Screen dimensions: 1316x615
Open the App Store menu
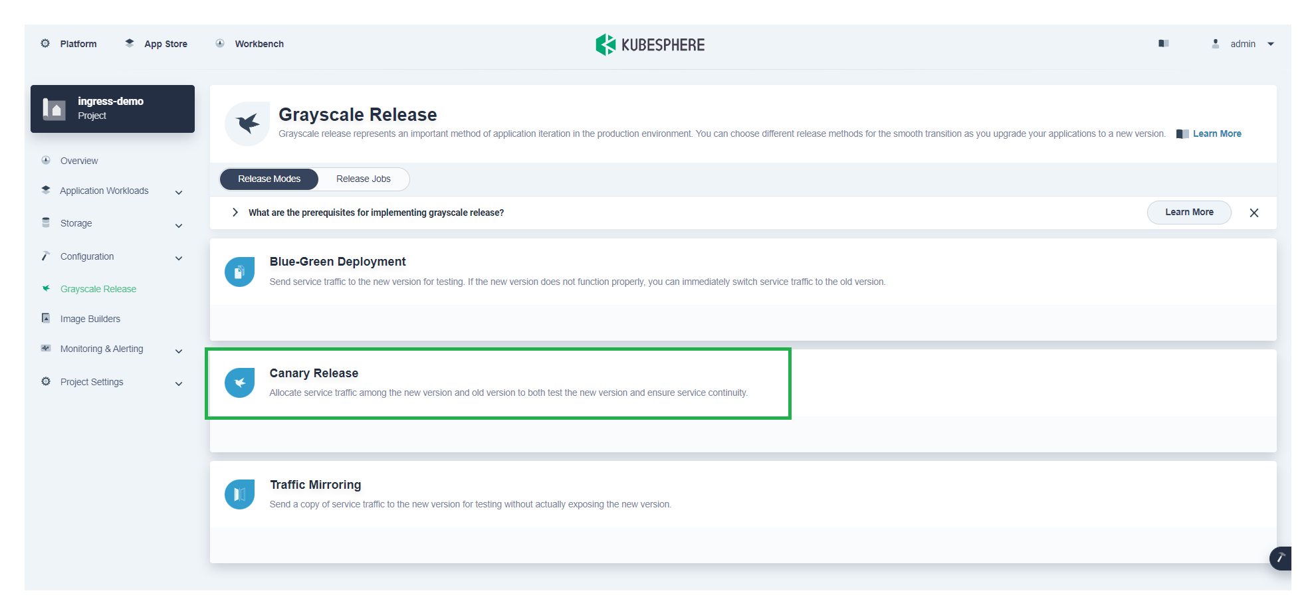[166, 44]
